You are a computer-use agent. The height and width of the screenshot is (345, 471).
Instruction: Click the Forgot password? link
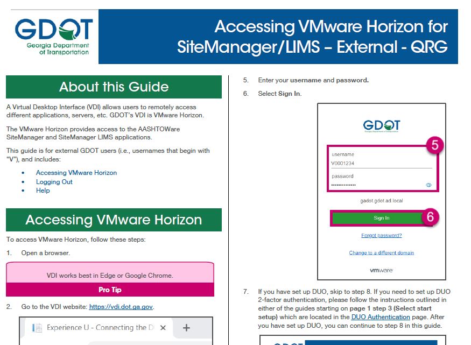(382, 235)
